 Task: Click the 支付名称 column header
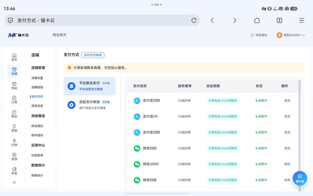coord(140,86)
